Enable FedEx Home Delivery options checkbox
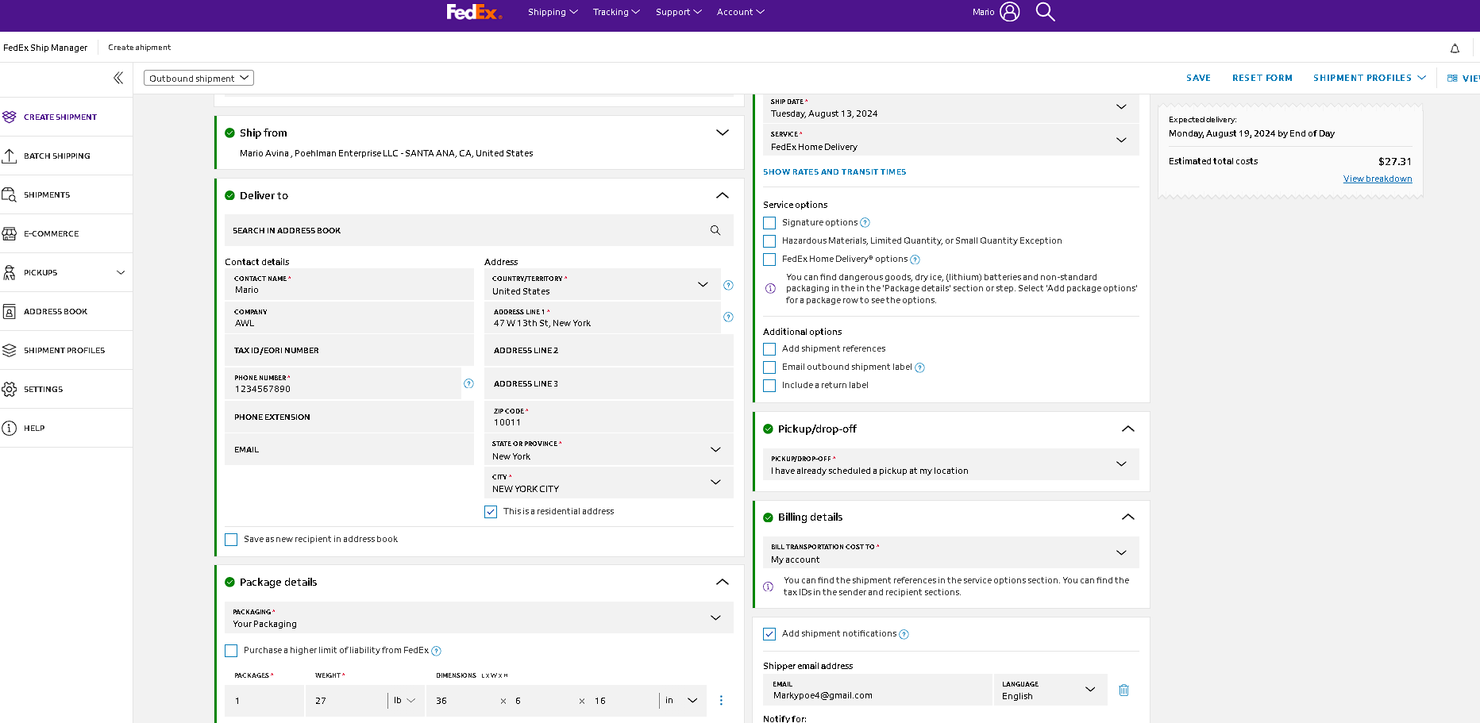The width and height of the screenshot is (1480, 723). click(x=769, y=260)
